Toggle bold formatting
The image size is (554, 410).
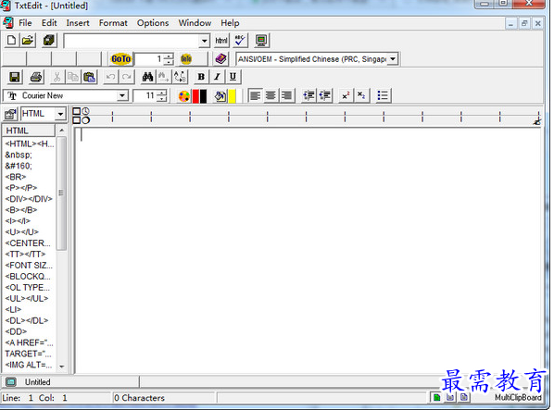[x=201, y=77]
